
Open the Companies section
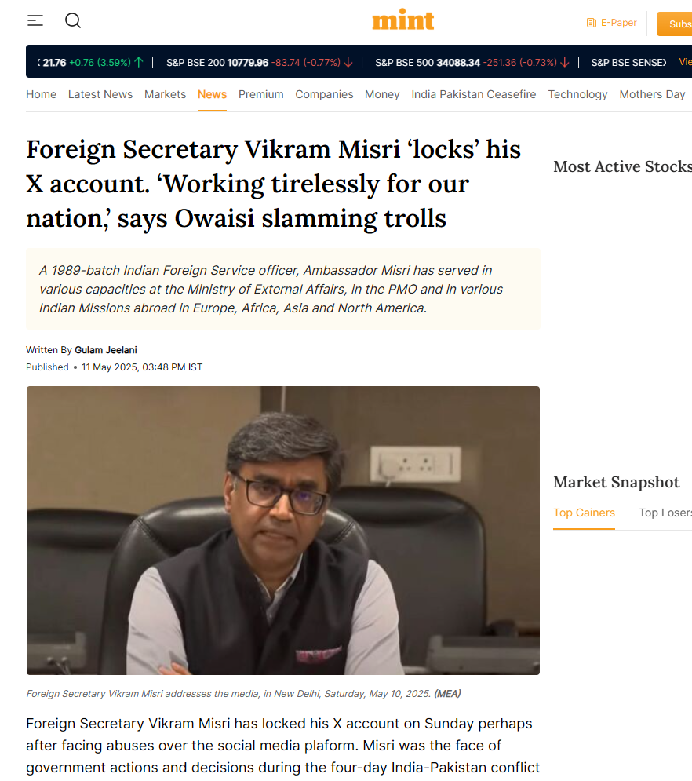[x=324, y=94]
